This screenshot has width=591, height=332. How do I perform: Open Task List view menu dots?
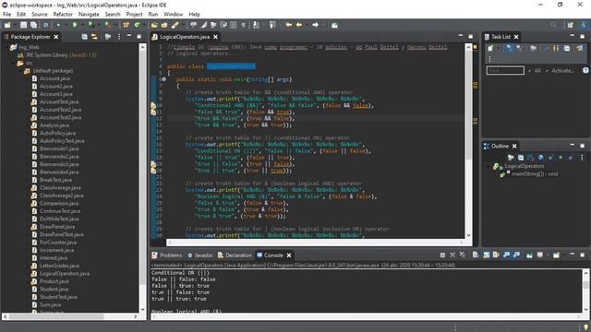[x=489, y=59]
